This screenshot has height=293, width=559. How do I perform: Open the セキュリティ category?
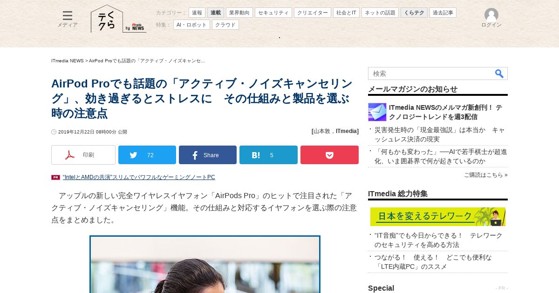(x=273, y=13)
